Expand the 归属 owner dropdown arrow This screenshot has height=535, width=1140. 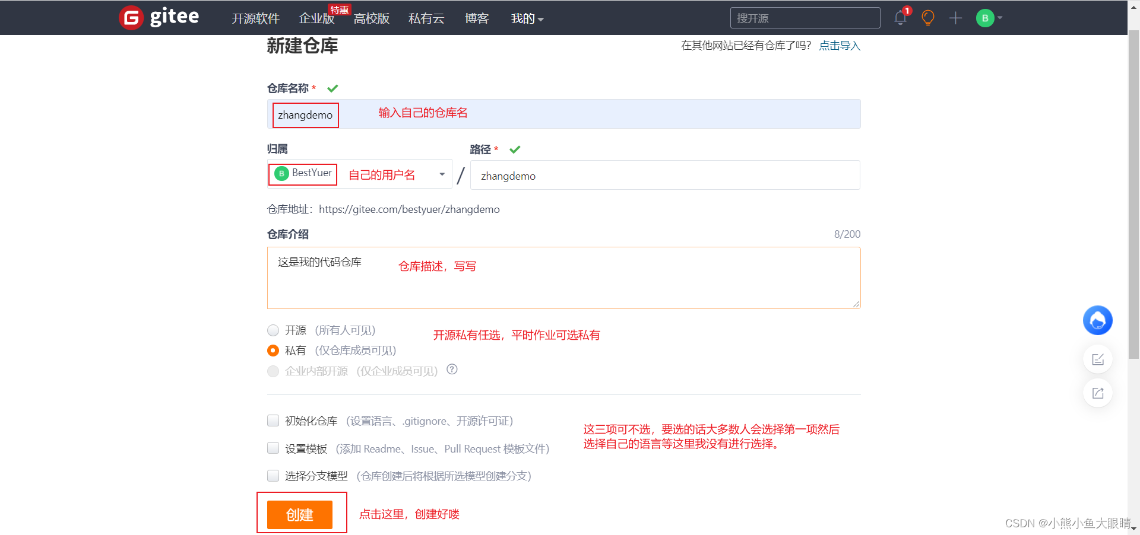pos(442,174)
